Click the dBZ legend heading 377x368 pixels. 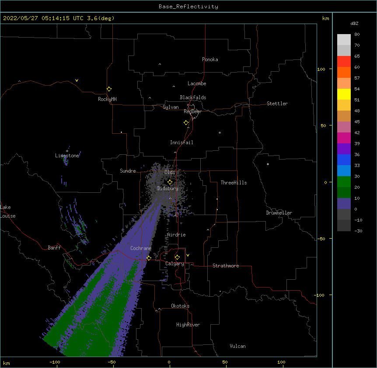coord(354,23)
